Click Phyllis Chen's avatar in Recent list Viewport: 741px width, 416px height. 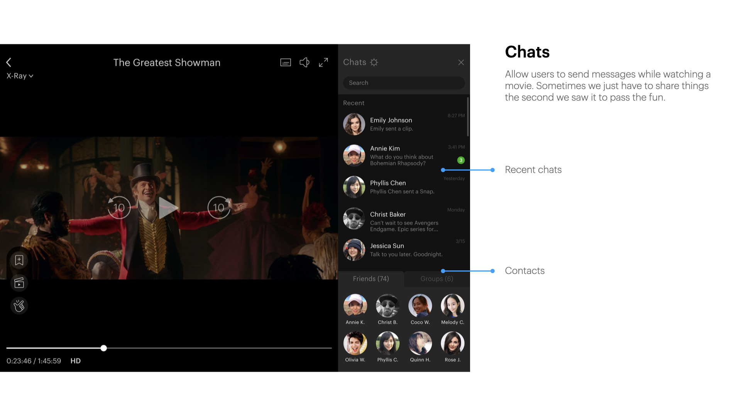(354, 187)
